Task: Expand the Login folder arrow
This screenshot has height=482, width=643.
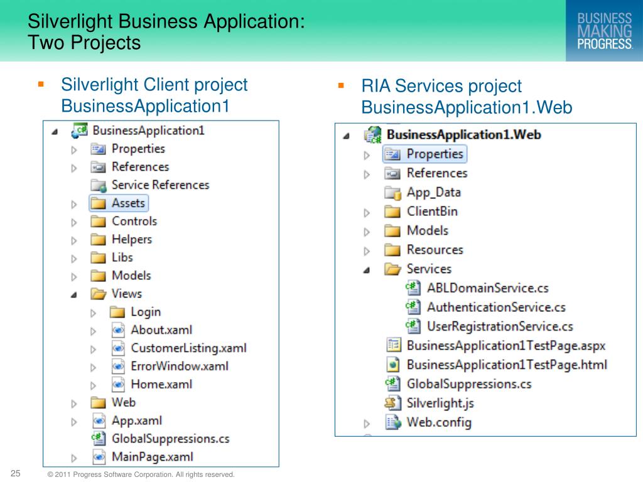Action: [93, 313]
